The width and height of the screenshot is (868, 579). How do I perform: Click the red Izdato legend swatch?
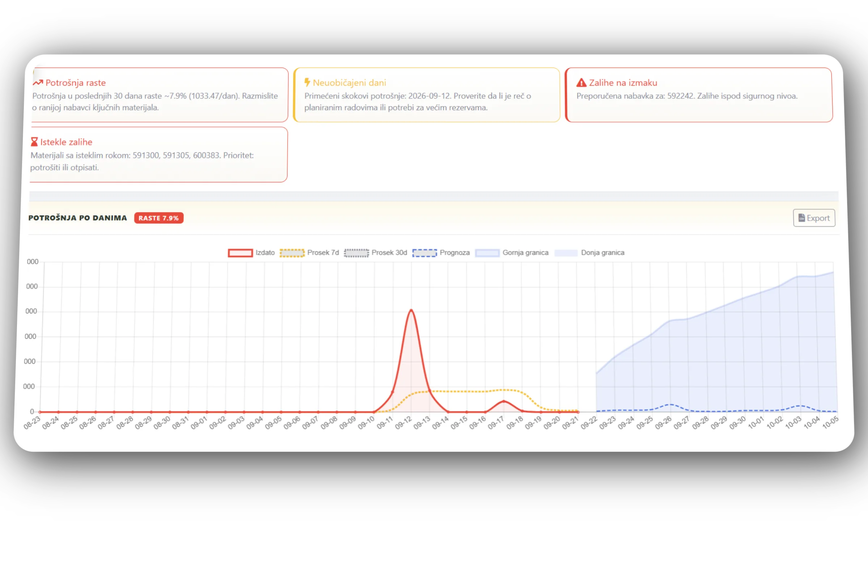point(240,253)
